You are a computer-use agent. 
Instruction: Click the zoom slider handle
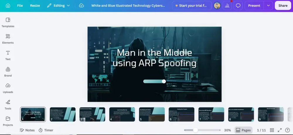pos(195,130)
